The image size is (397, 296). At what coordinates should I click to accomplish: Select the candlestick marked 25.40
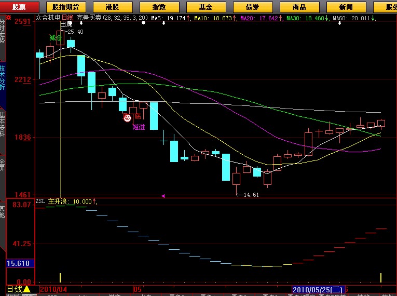61,37
